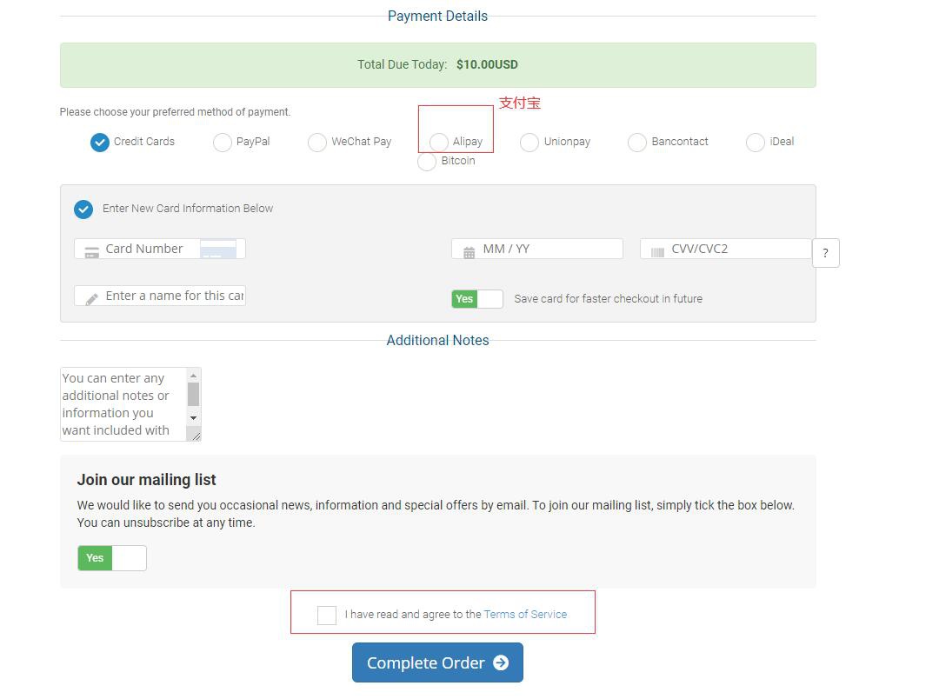Viewport: 939px width, 699px height.
Task: Select WeChat Pay option
Action: pyautogui.click(x=317, y=142)
